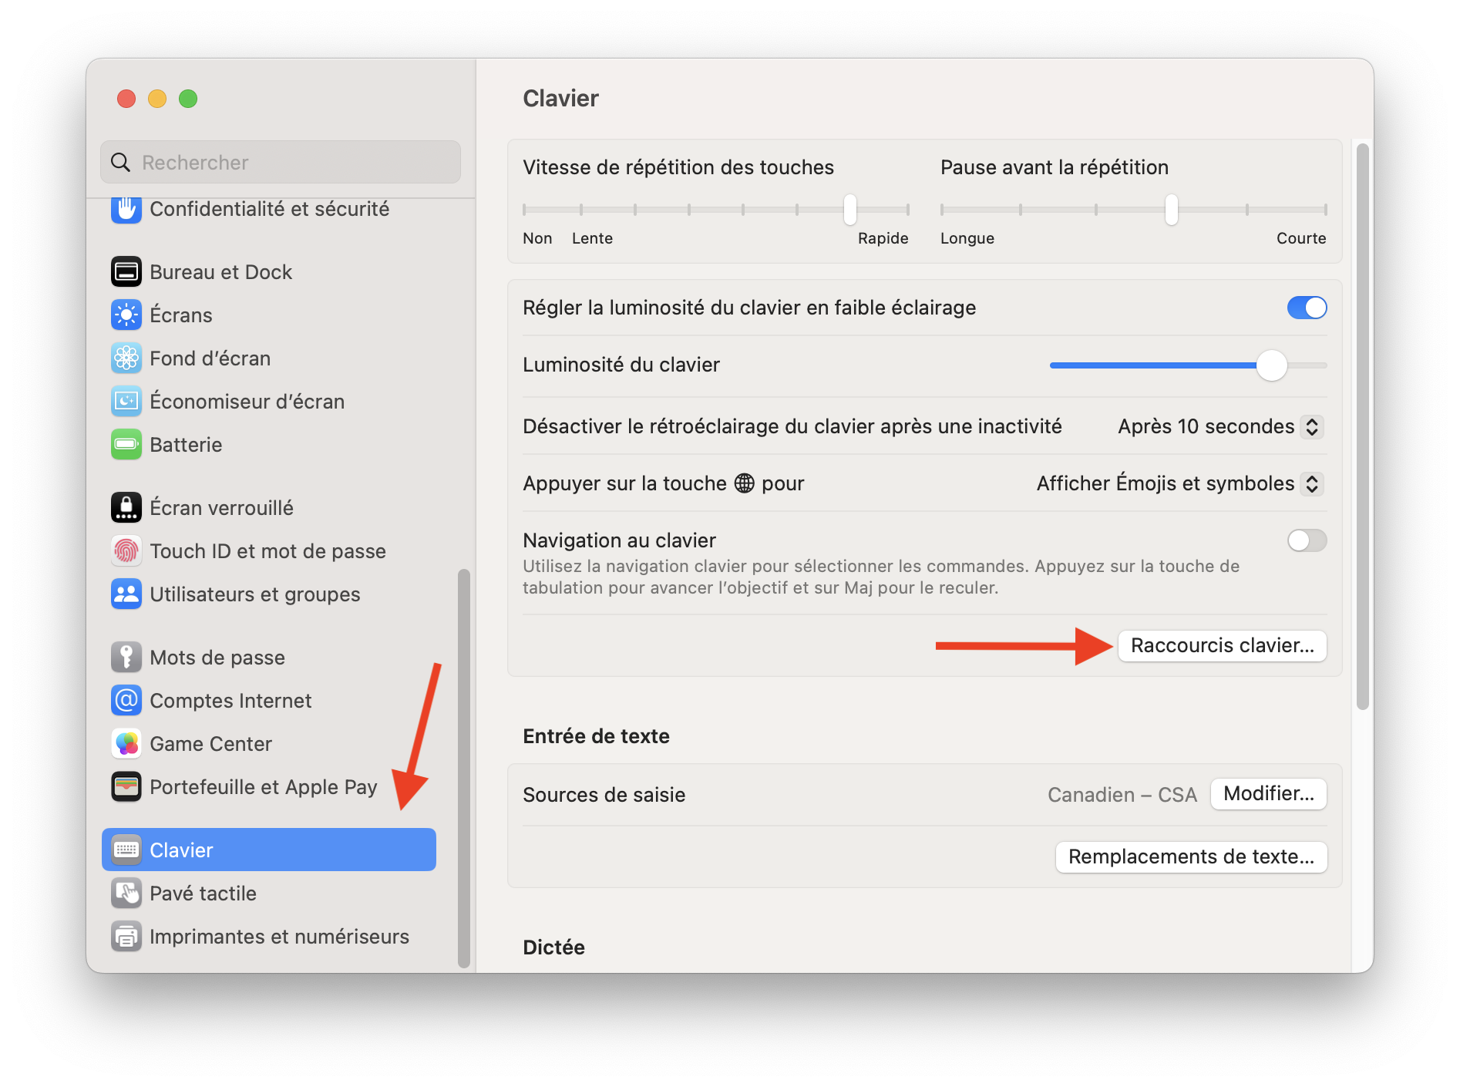Click the Écrans sun icon
1460x1087 pixels.
(x=126, y=315)
